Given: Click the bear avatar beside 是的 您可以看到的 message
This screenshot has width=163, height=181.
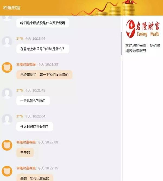Looking at the screenshot, I should pos(7,171).
